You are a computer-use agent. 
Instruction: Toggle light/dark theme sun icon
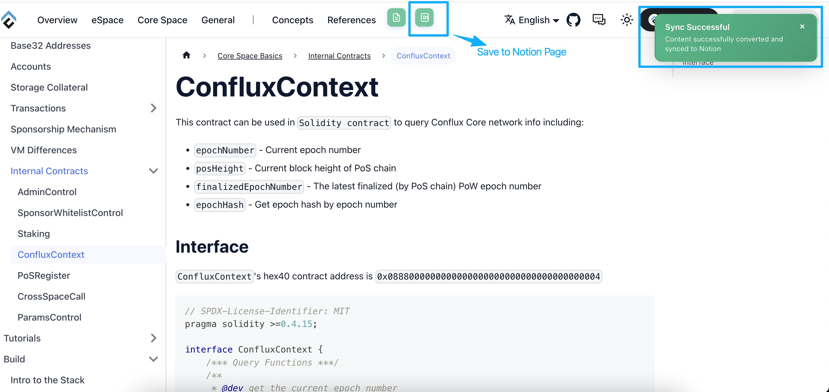(626, 20)
